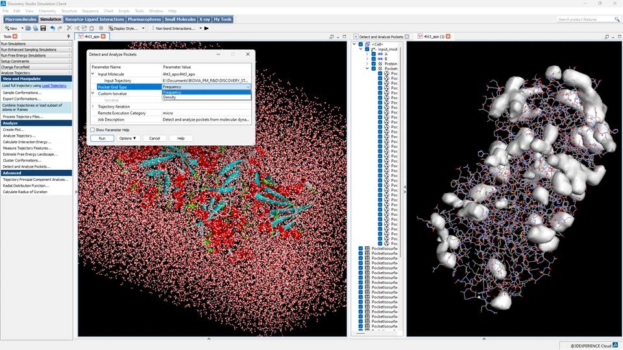The height and width of the screenshot is (350, 623).
Task: Click Cancel in Detect and Analyze Pockets
Action: tap(154, 138)
